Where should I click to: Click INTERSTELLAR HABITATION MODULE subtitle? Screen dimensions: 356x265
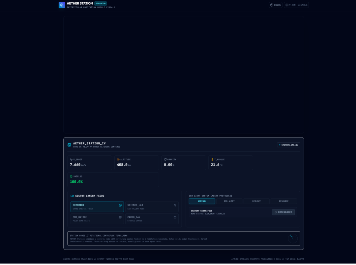pos(91,7)
